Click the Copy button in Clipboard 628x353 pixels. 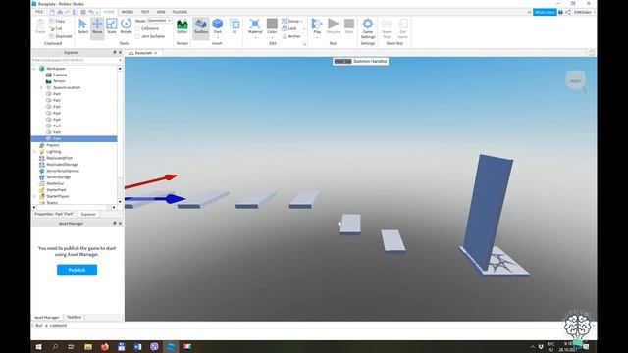click(57, 21)
